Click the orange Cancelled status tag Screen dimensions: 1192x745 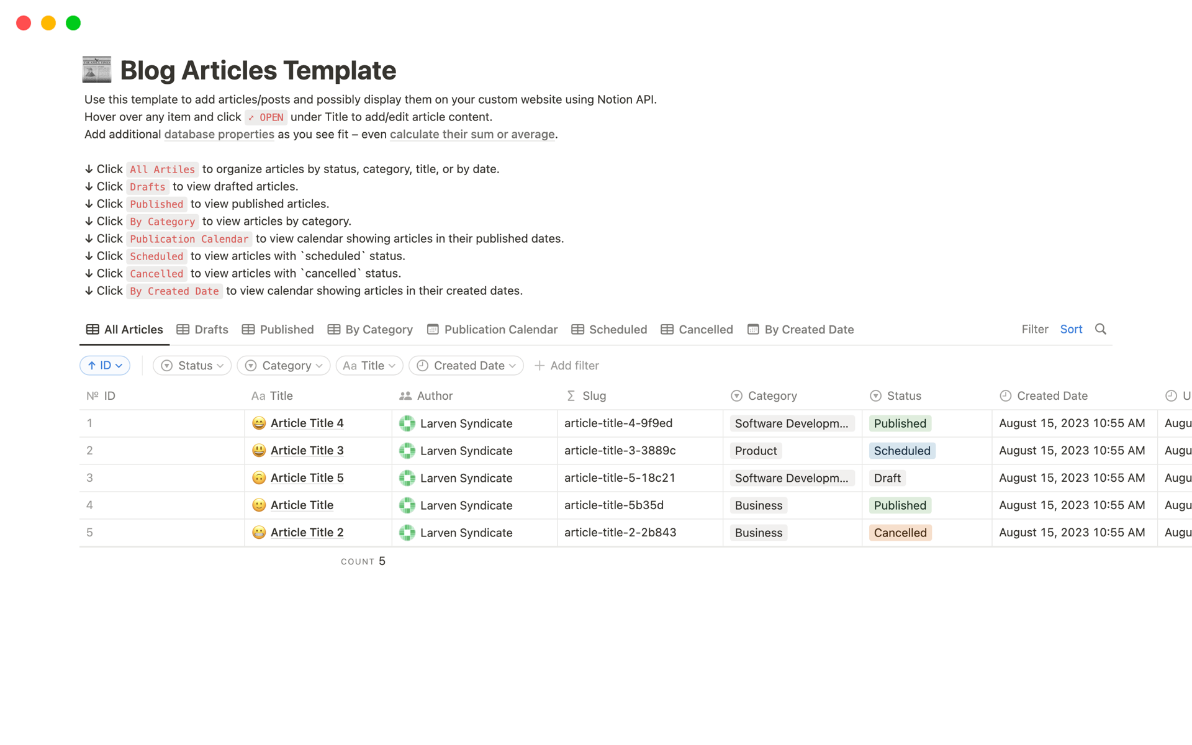900,533
